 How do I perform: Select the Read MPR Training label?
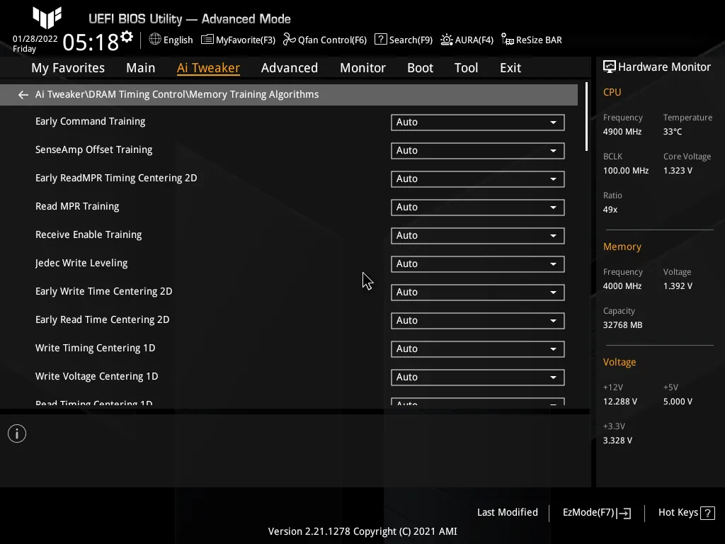click(77, 206)
